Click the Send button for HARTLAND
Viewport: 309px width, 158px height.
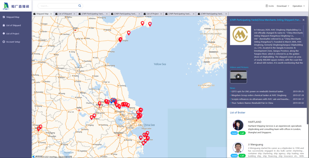pyautogui.click(x=234, y=133)
